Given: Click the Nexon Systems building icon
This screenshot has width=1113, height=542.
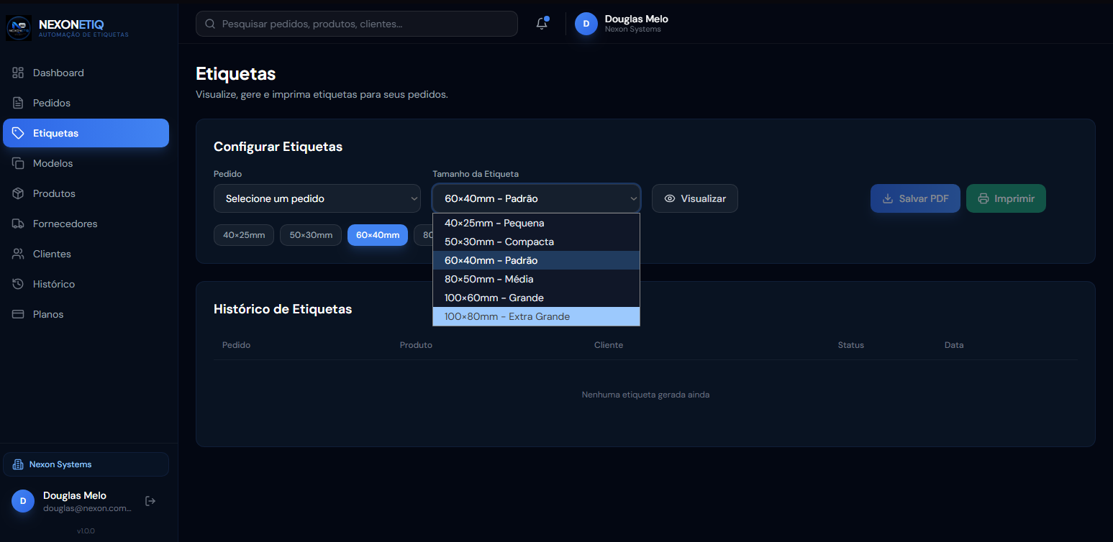Looking at the screenshot, I should click(x=19, y=464).
